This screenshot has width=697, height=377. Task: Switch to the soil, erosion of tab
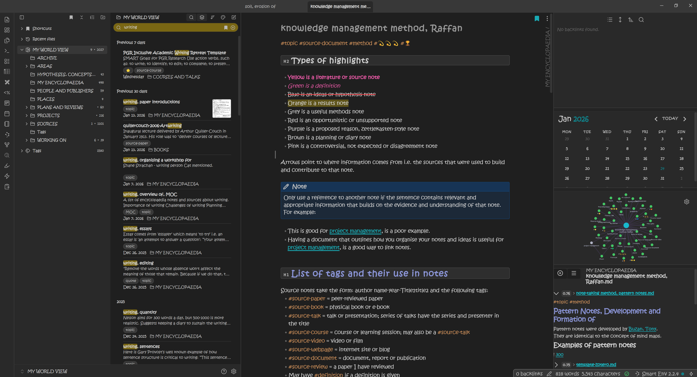(x=260, y=6)
